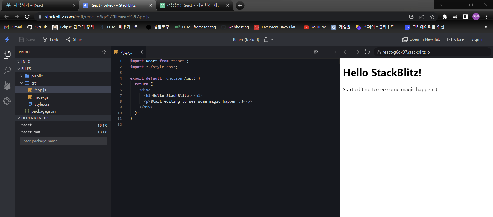Open the Chrome profile avatar
This screenshot has width=493, height=217.
[476, 17]
